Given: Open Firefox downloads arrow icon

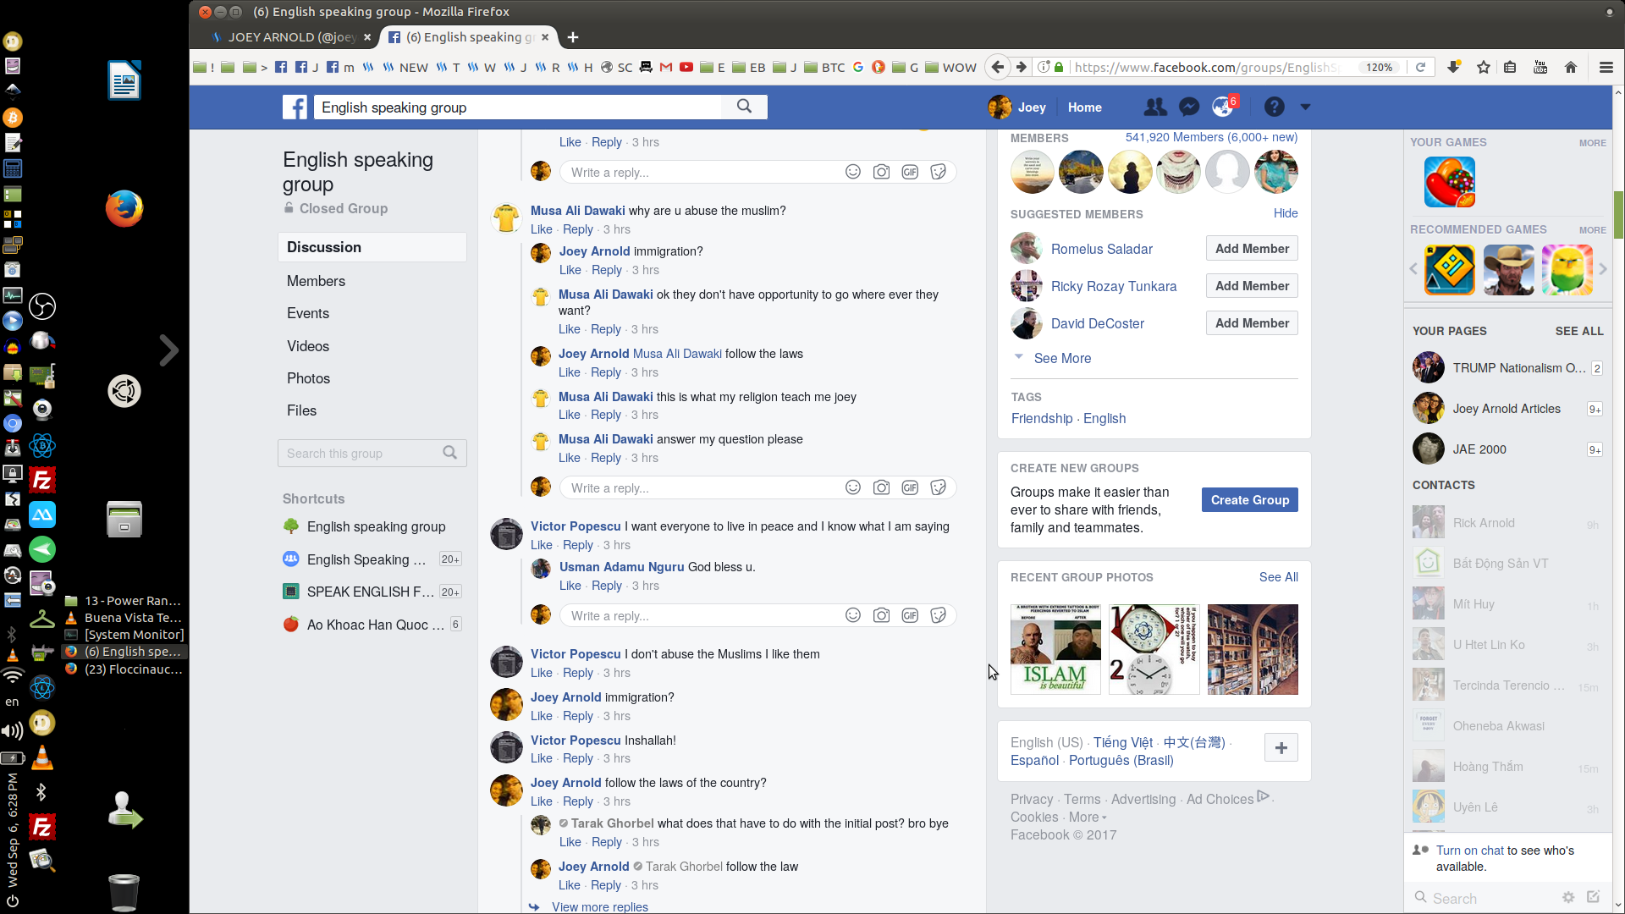Looking at the screenshot, I should tap(1453, 68).
